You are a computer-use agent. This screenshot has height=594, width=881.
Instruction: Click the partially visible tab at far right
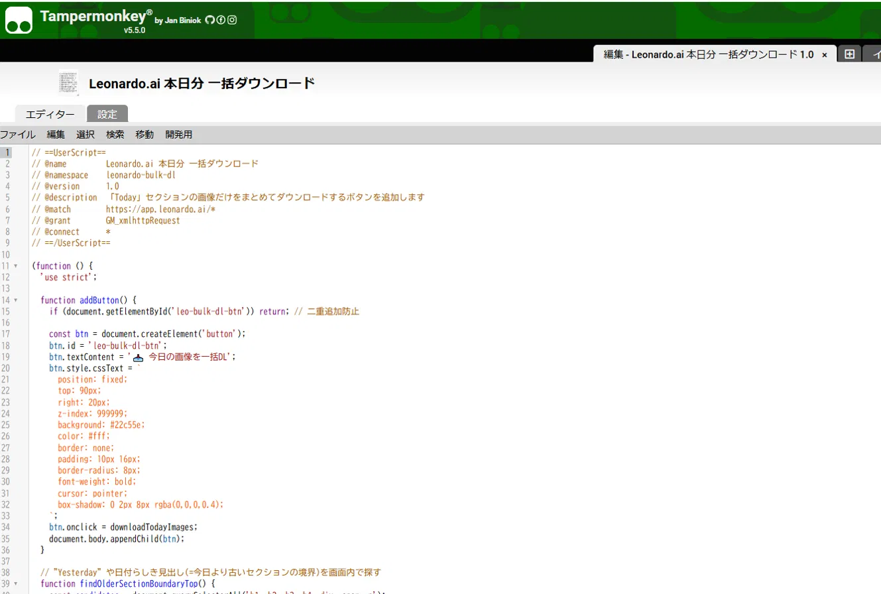[872, 54]
